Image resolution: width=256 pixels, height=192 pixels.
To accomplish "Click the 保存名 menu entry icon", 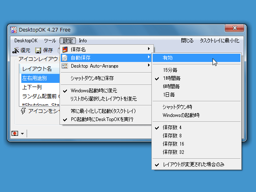I will click(x=65, y=50).
